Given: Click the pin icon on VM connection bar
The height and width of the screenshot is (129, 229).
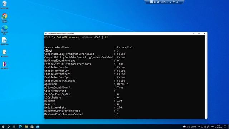Looking at the screenshot, I should 151,2.
